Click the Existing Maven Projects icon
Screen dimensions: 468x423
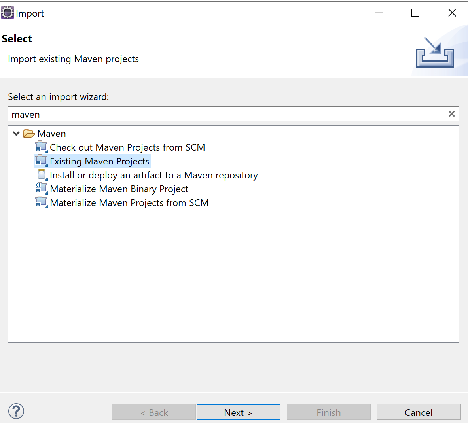pyautogui.click(x=42, y=161)
